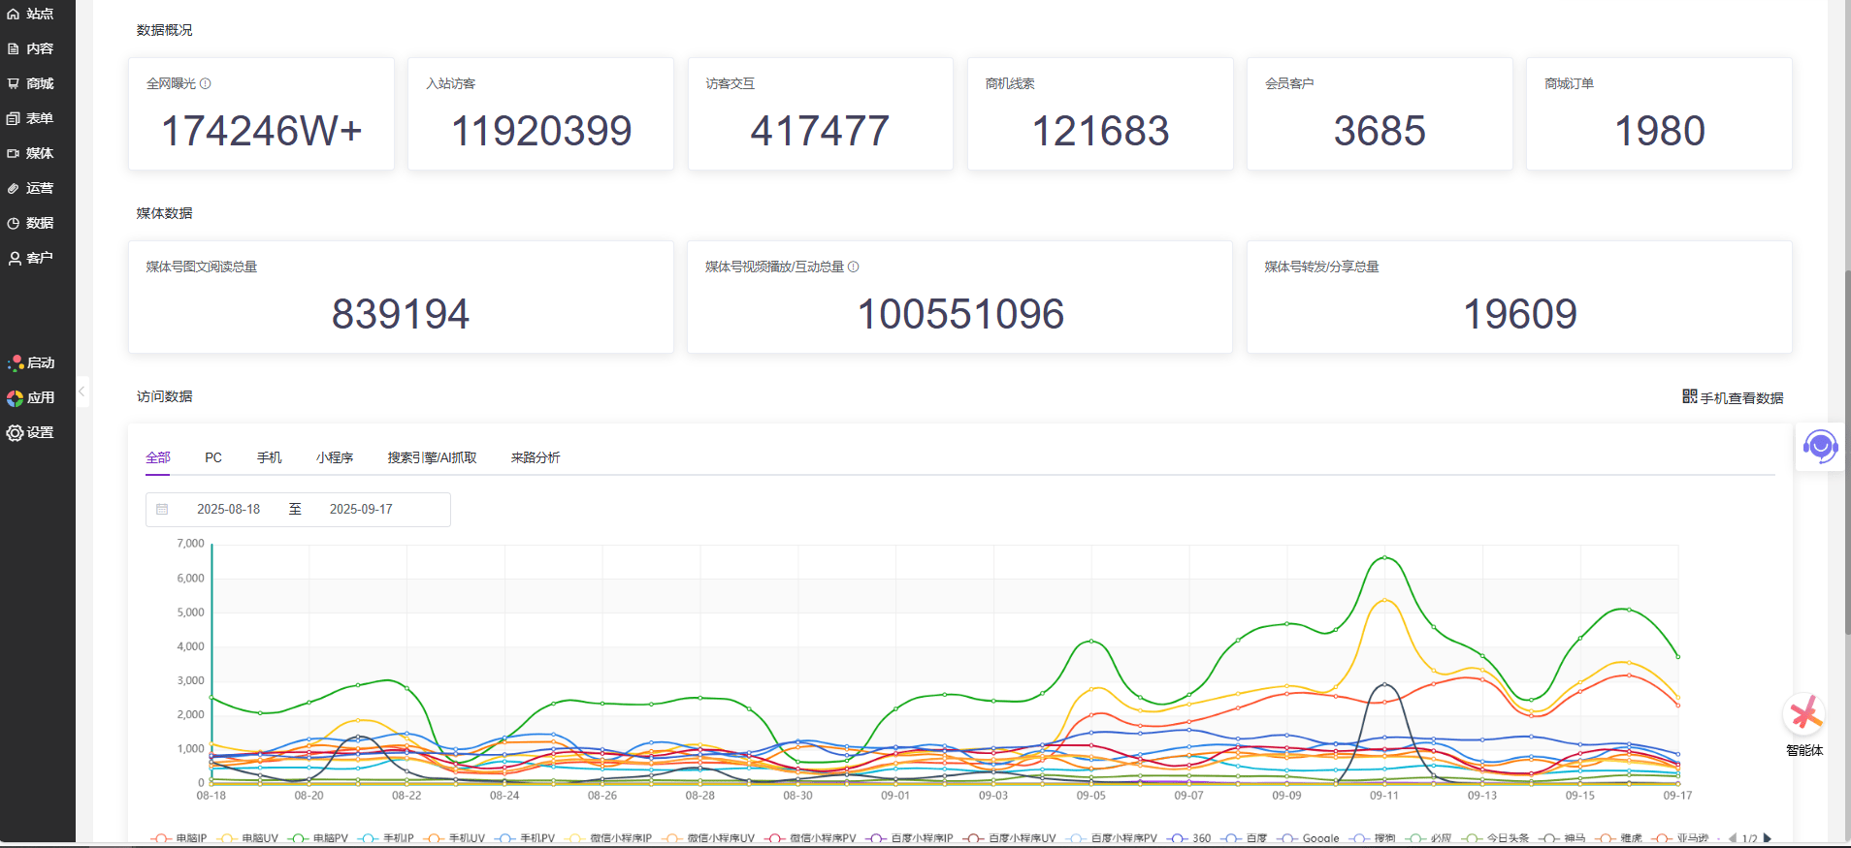The width and height of the screenshot is (1851, 848).
Task: Toggle the 电脑PV legend series visibility
Action: 318,838
